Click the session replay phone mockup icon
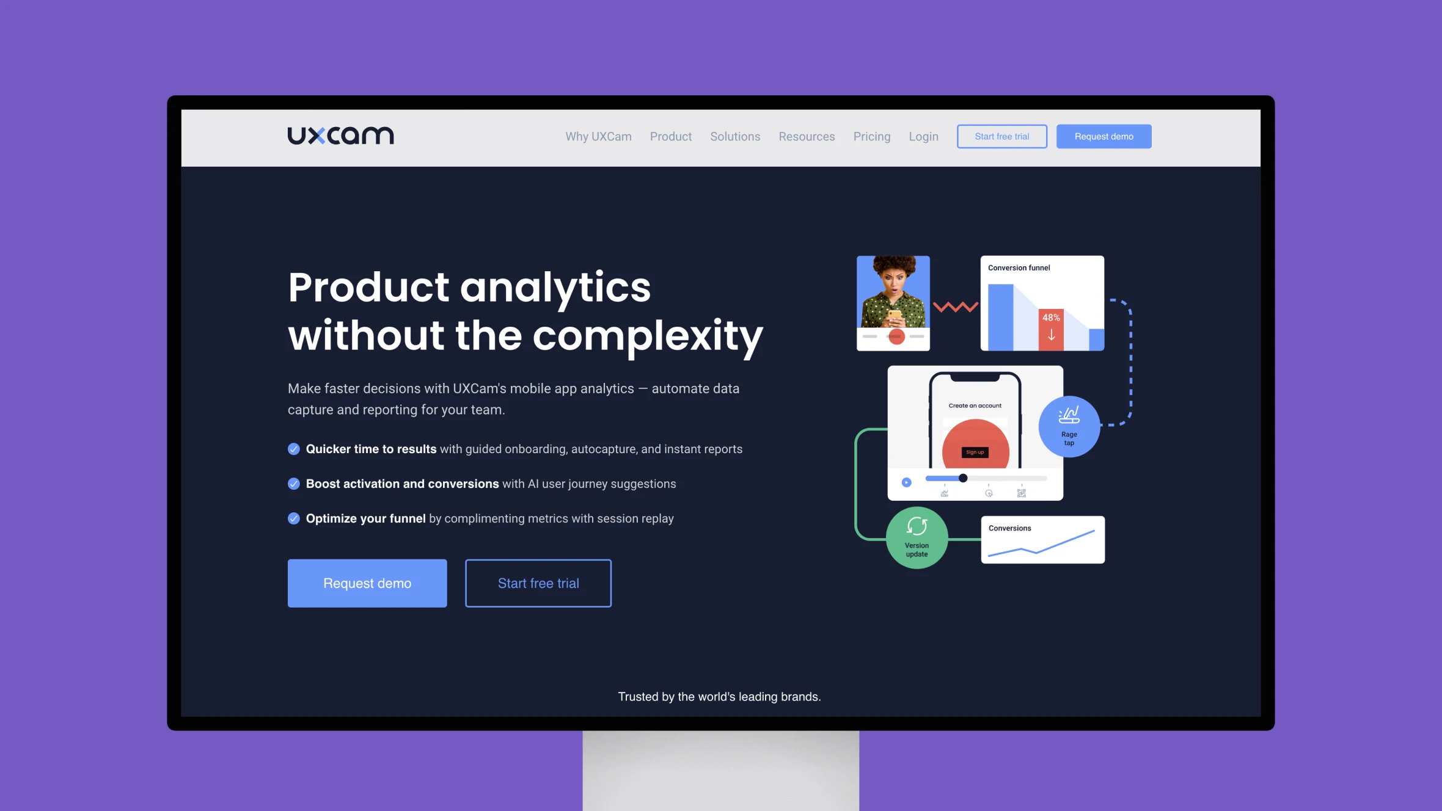1442x811 pixels. click(x=975, y=433)
